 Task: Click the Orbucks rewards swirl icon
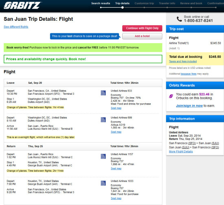[171, 96]
